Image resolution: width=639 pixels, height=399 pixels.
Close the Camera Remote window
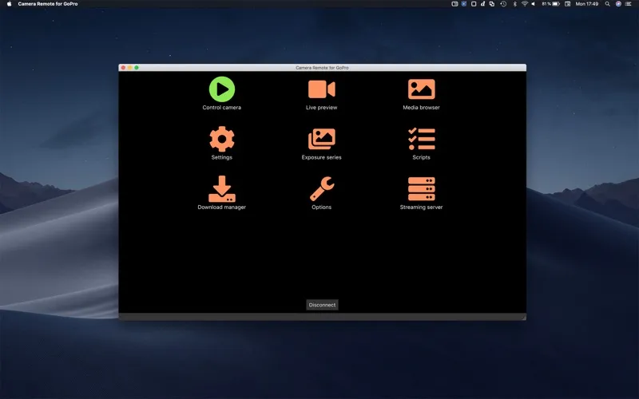coord(124,68)
